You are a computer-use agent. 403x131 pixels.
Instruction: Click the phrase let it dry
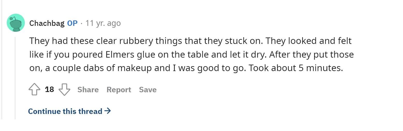(x=245, y=55)
